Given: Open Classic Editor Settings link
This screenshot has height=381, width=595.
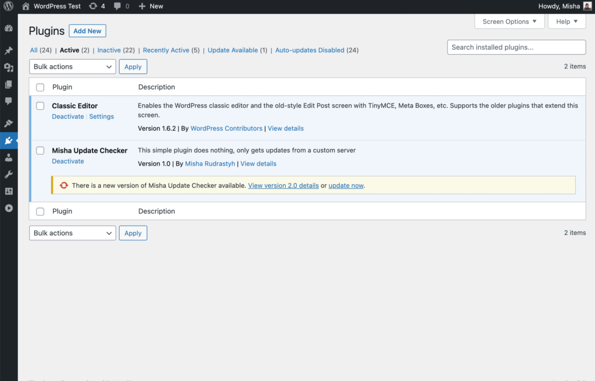Looking at the screenshot, I should coord(101,116).
